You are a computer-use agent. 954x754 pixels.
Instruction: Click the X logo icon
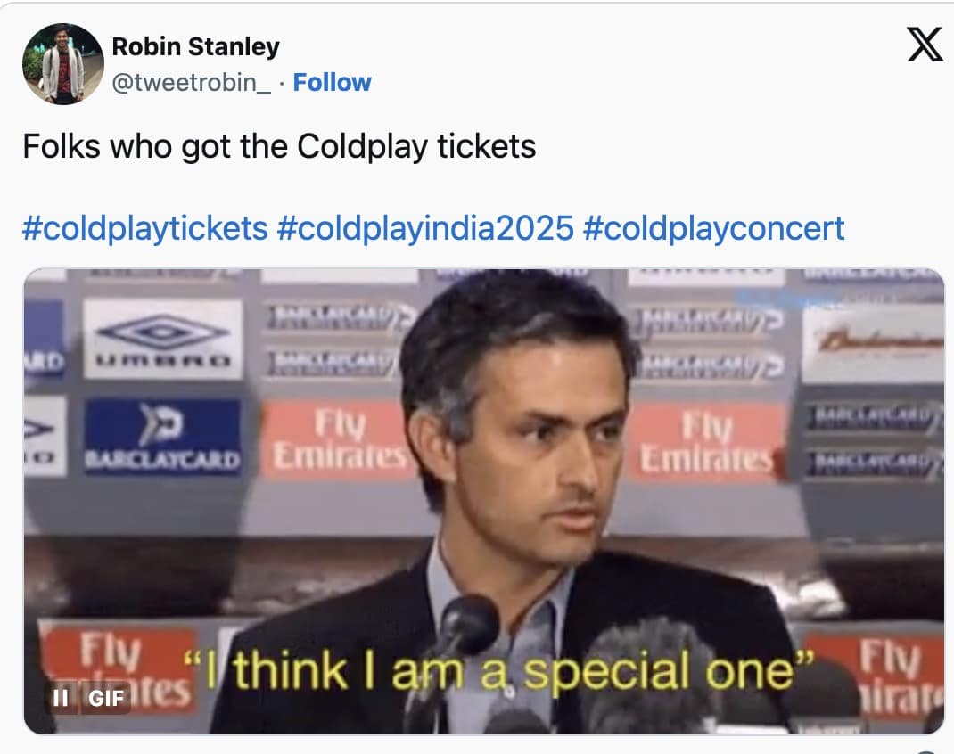pyautogui.click(x=925, y=43)
